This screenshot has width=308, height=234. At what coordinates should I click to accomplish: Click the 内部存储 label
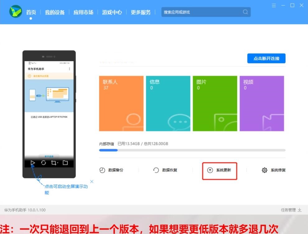pos(106,144)
